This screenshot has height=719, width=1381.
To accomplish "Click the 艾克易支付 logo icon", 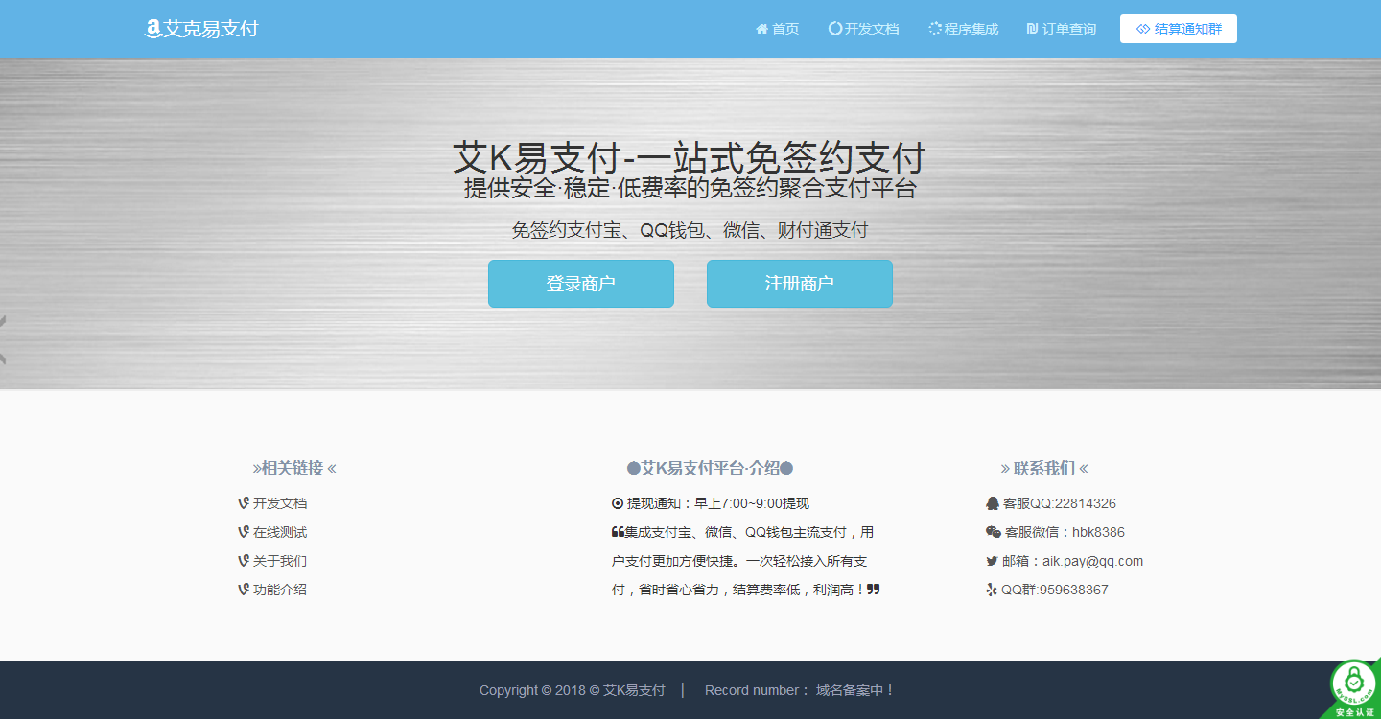I will (152, 29).
